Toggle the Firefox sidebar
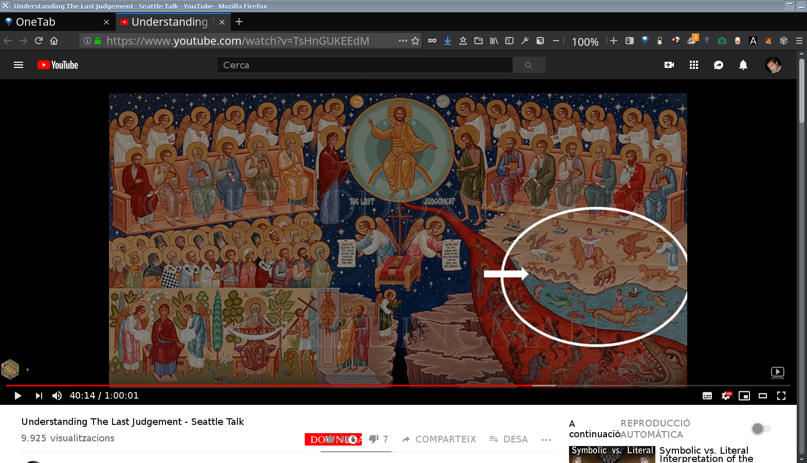Image resolution: width=807 pixels, height=463 pixels. click(509, 41)
